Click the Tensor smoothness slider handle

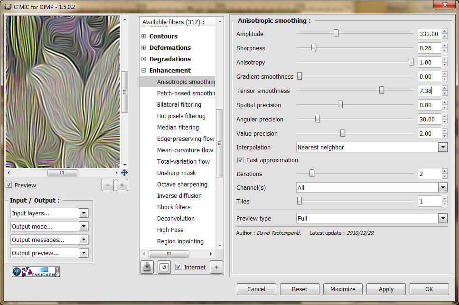[x=382, y=90]
